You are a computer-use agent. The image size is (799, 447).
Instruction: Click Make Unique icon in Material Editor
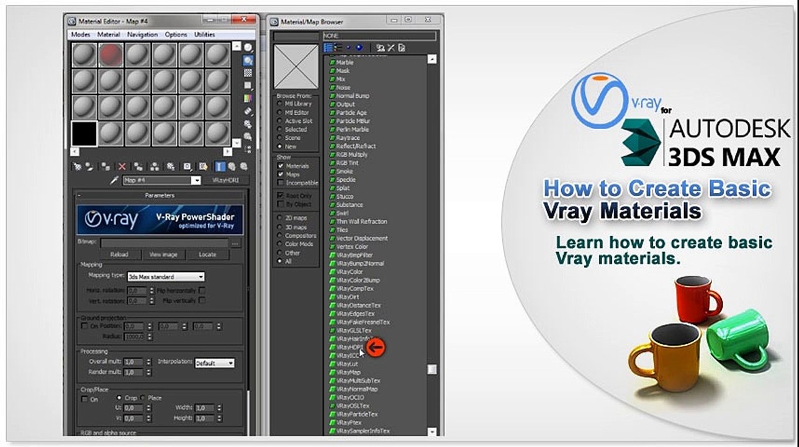click(x=154, y=166)
